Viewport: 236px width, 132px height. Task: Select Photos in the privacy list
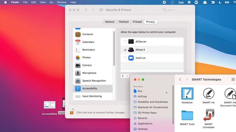[x=93, y=58]
